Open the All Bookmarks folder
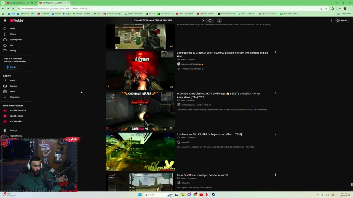The width and height of the screenshot is (353, 198). point(344,14)
